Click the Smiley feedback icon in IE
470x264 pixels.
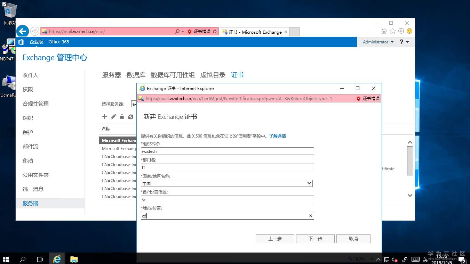(x=409, y=31)
